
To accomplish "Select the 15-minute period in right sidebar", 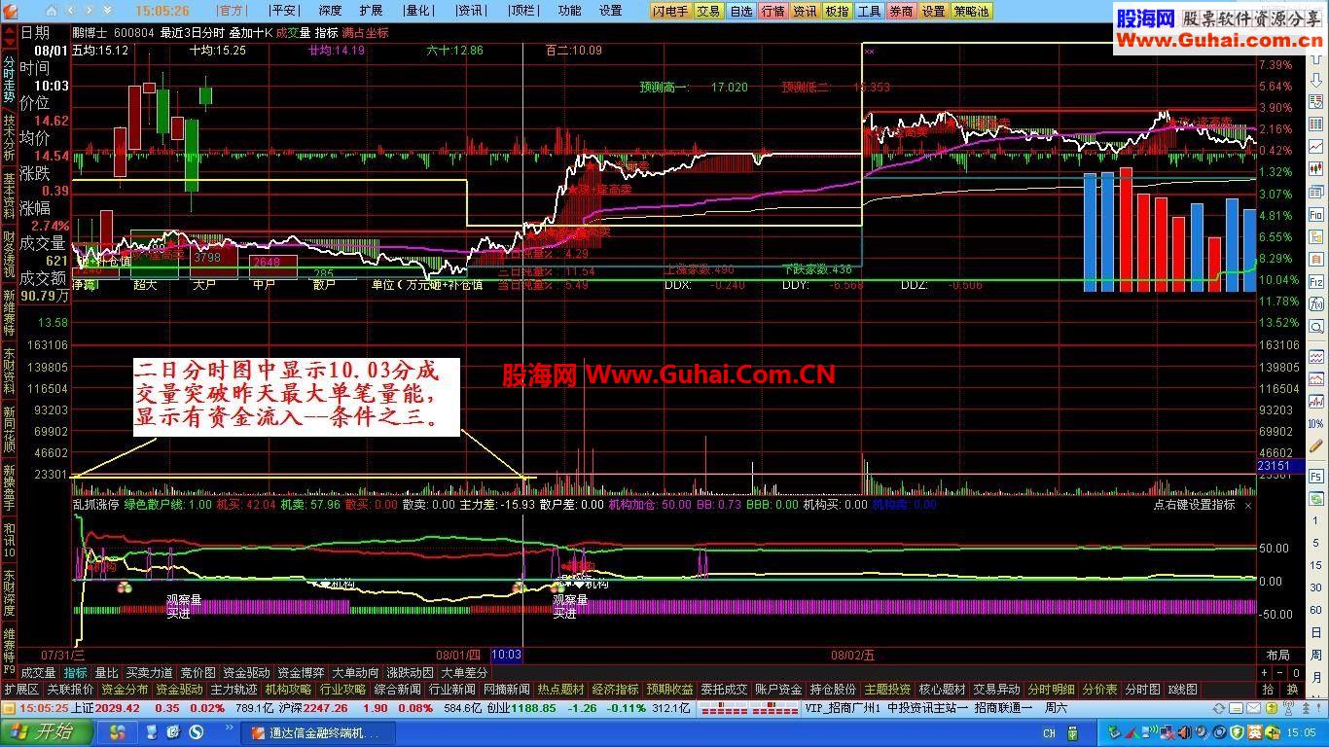I will click(1316, 565).
